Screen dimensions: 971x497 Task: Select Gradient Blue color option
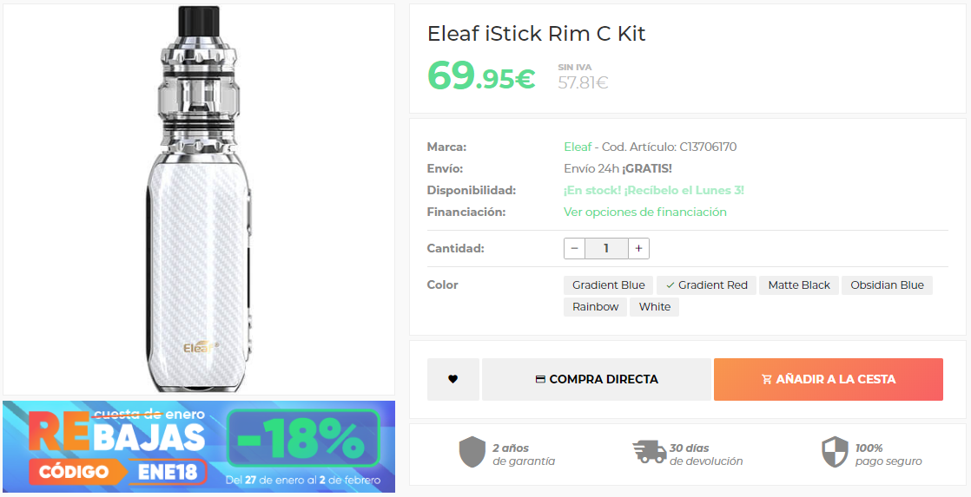(608, 284)
